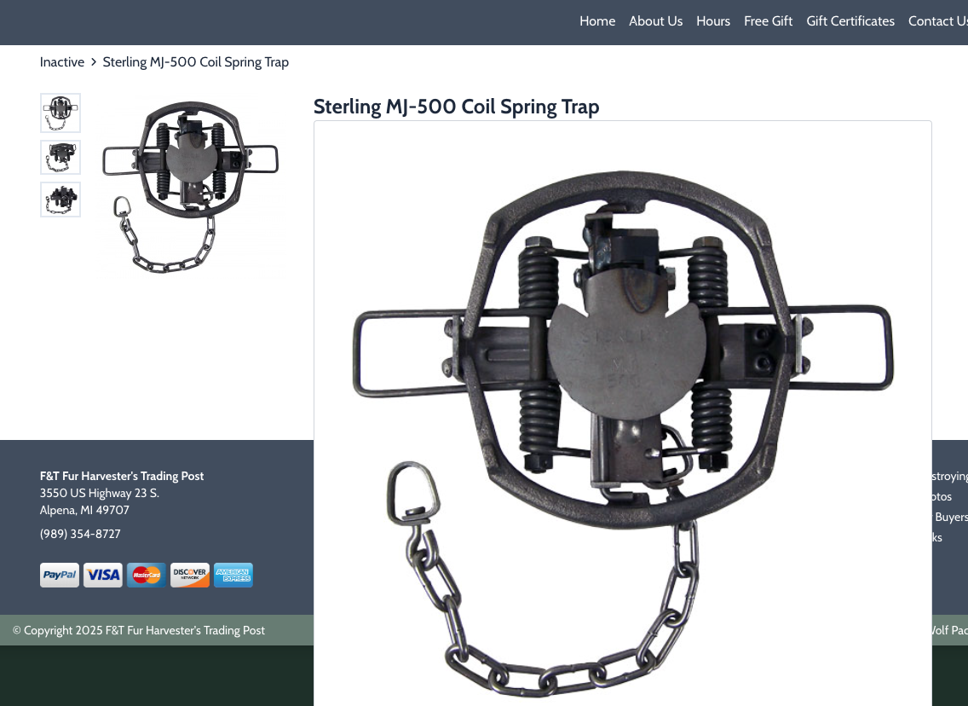
Task: Click the phone number (989) 354-8727
Action: 80,534
